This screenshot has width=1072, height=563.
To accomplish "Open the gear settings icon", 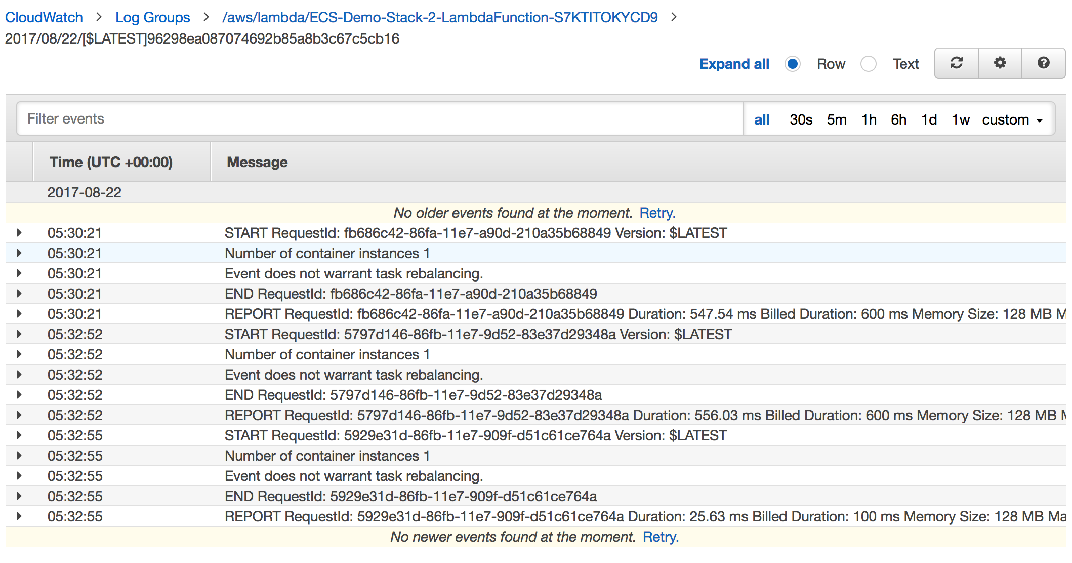I will [1000, 63].
